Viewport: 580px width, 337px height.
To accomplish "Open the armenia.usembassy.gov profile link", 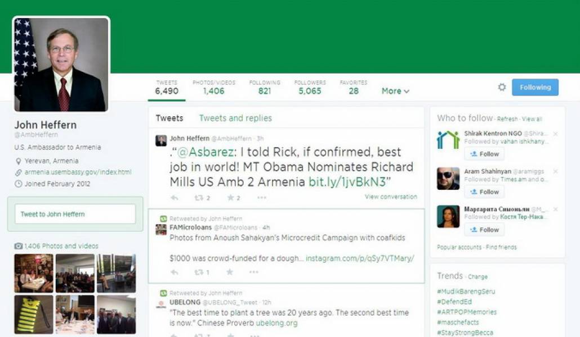I will 78,172.
